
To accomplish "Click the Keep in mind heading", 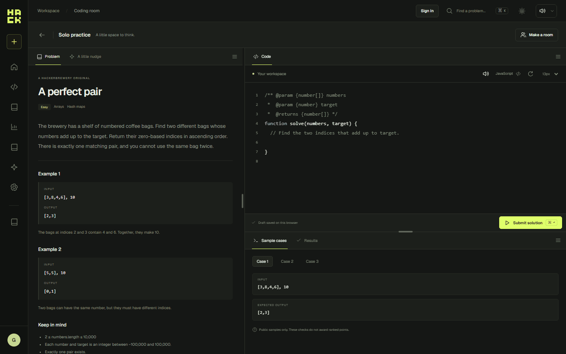I will point(52,325).
